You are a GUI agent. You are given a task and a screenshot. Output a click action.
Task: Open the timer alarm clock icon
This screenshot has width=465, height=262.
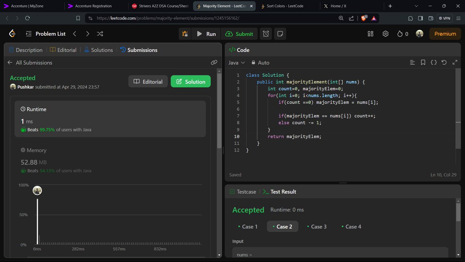point(266,34)
